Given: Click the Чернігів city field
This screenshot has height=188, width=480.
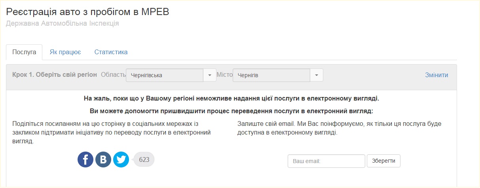Looking at the screenshot, I should (271, 75).
